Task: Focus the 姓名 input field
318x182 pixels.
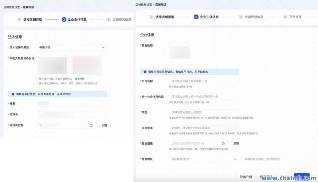Action: 72,103
